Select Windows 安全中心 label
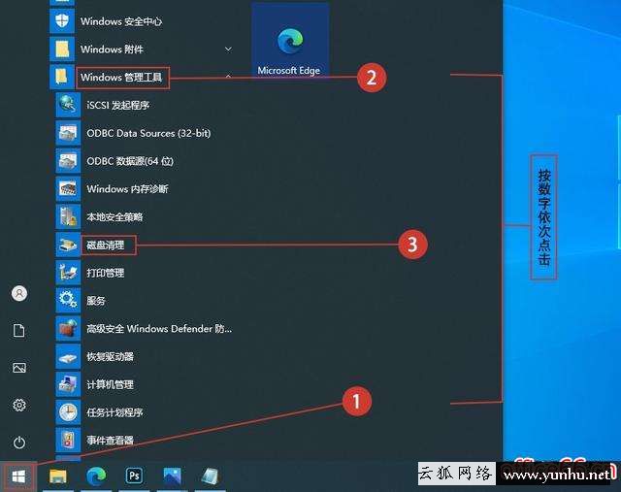The width and height of the screenshot is (621, 492). [121, 21]
